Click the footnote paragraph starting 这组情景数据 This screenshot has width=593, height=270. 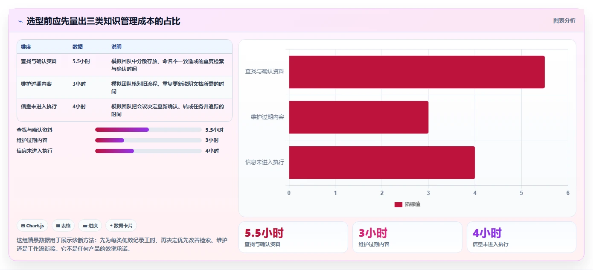click(122, 244)
